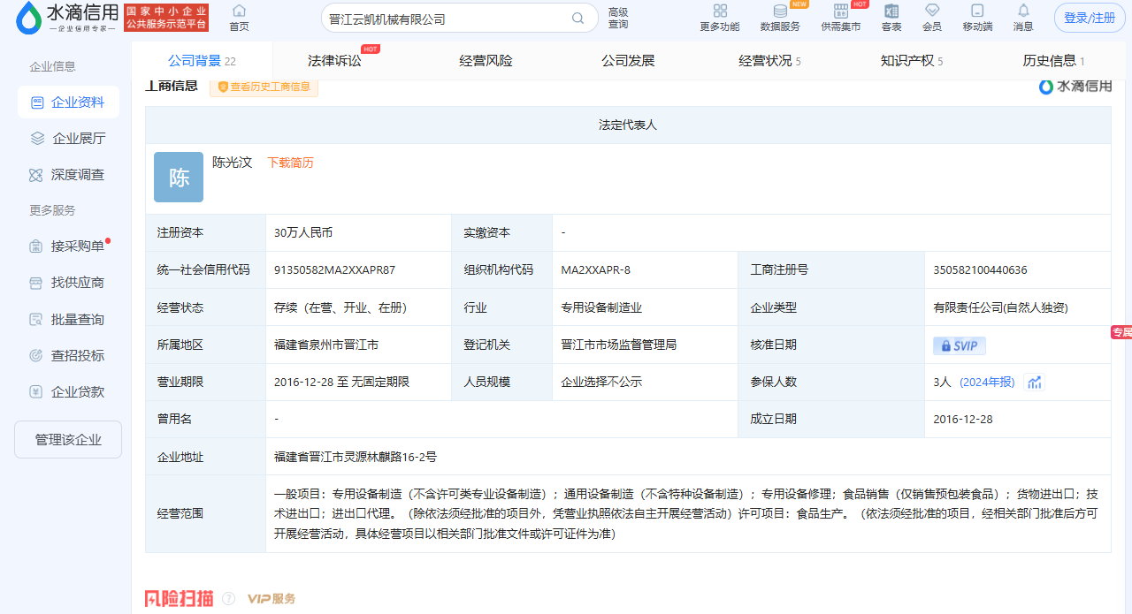The image size is (1132, 614).
Task: Click the 客表 spreadsheet icon
Action: 891,11
